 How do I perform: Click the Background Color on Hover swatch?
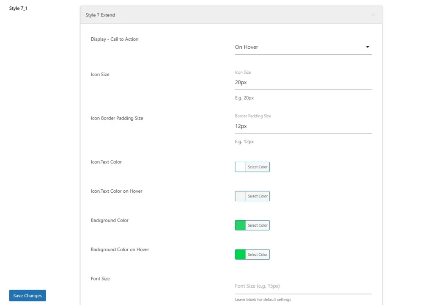coord(241,255)
